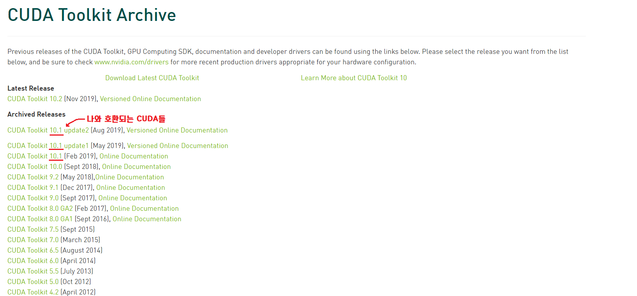The width and height of the screenshot is (637, 296).
Task: Select CUDA Toolkit 8.0 GA1 link
Action: [x=40, y=219]
